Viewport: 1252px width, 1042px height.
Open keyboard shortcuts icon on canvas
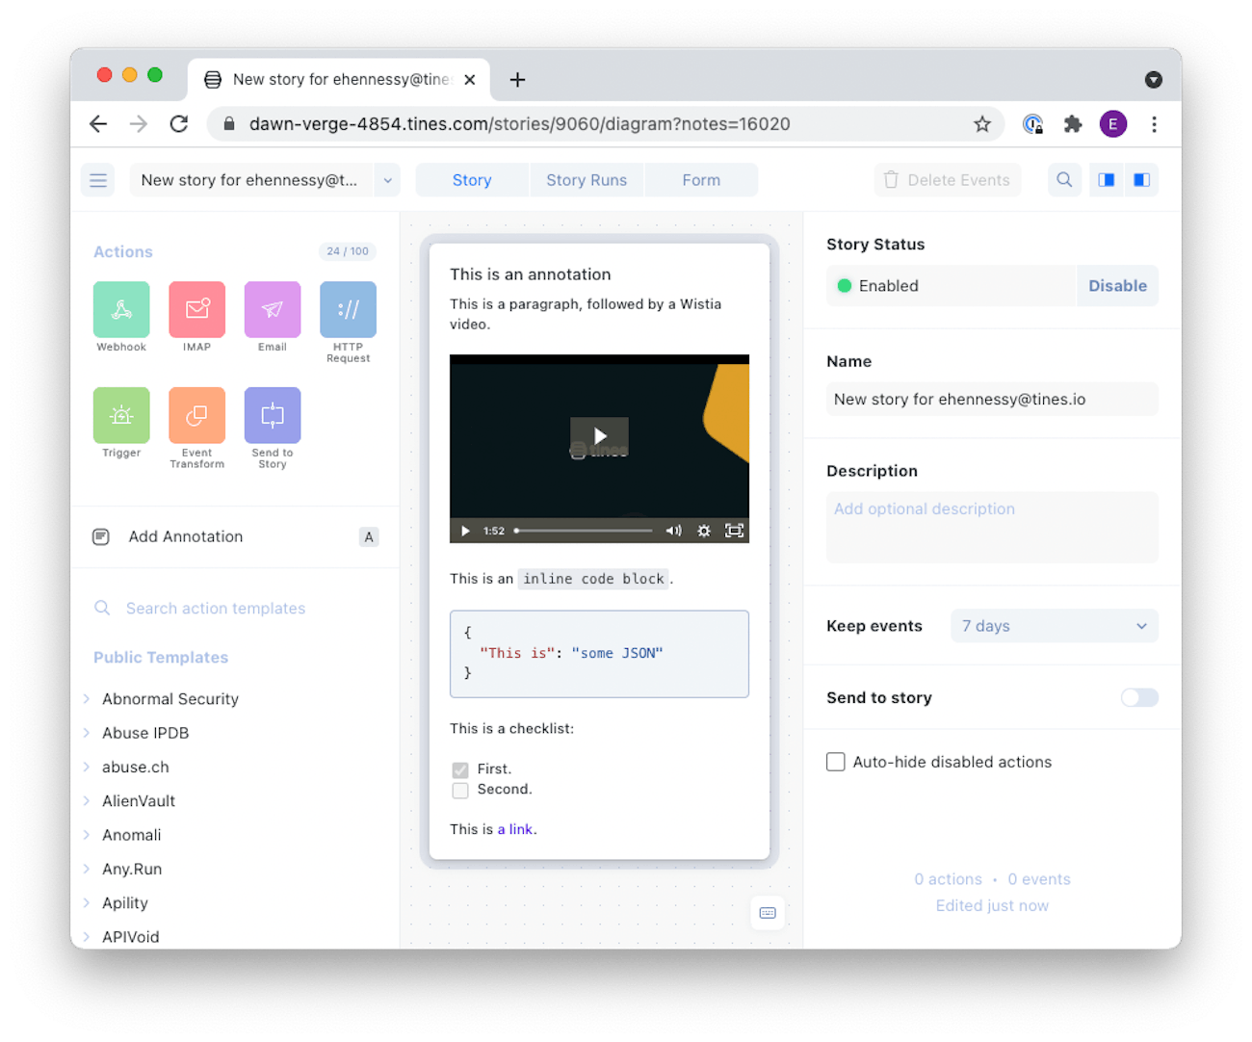pos(768,912)
